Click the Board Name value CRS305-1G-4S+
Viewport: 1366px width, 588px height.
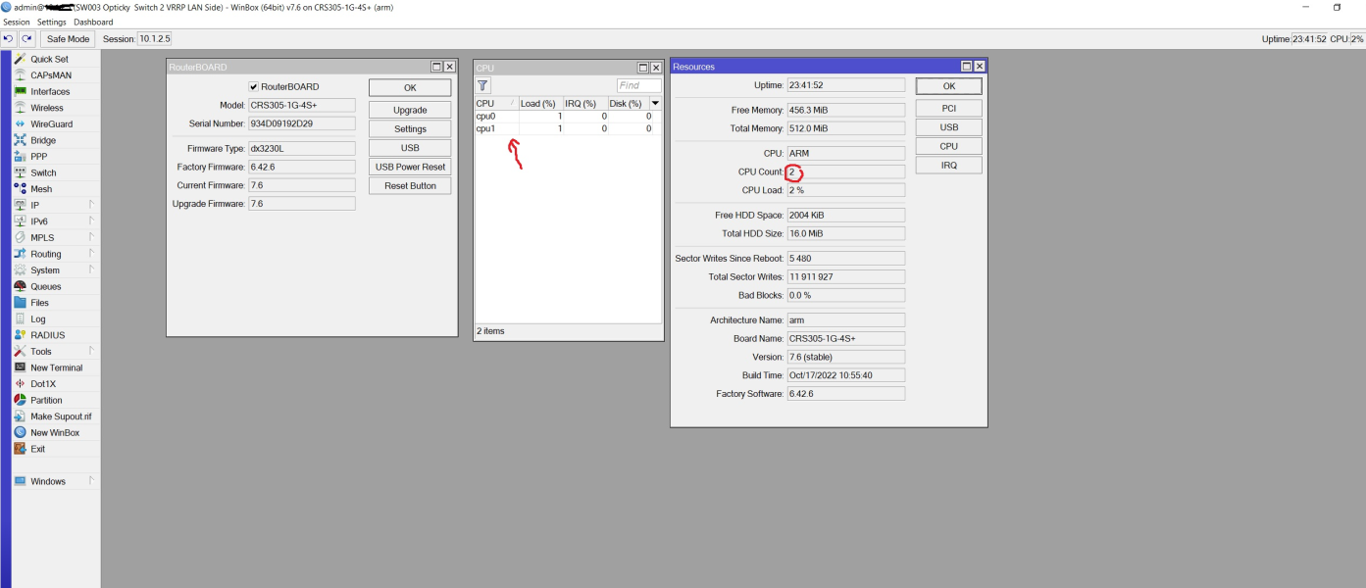pyautogui.click(x=845, y=338)
